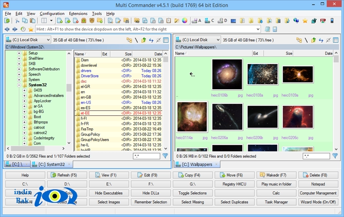Image resolution: width=344 pixels, height=217 pixels.
Task: Click the scissors Cut icon
Action: coord(17,21)
